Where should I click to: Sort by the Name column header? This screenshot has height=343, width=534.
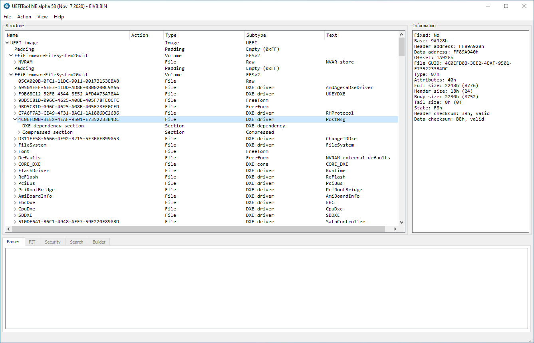coord(67,35)
